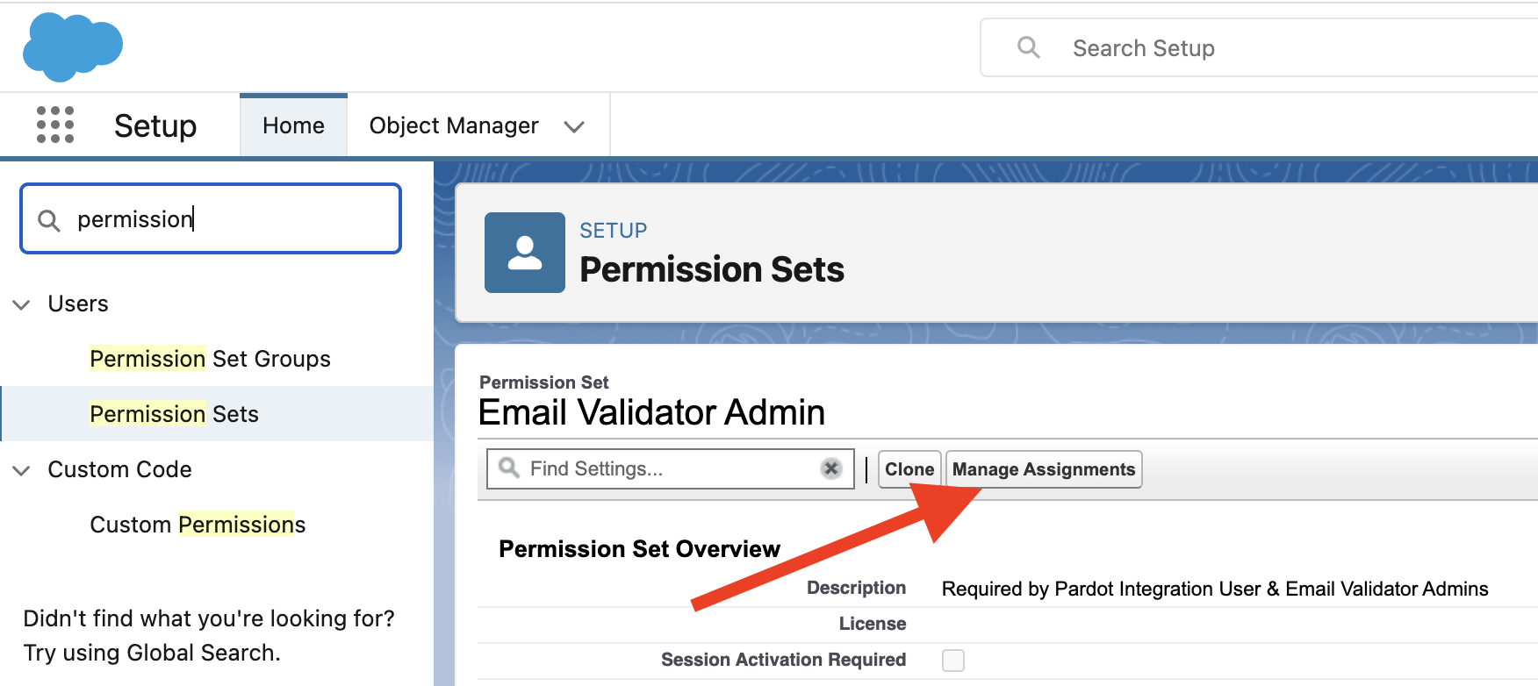
Task: Clear the Find Settings field via the X icon
Action: click(x=830, y=468)
